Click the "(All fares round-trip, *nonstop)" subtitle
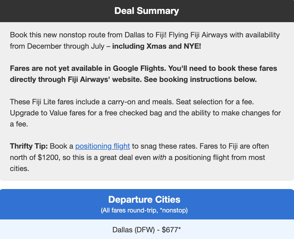The height and width of the screenshot is (239, 294). click(144, 210)
